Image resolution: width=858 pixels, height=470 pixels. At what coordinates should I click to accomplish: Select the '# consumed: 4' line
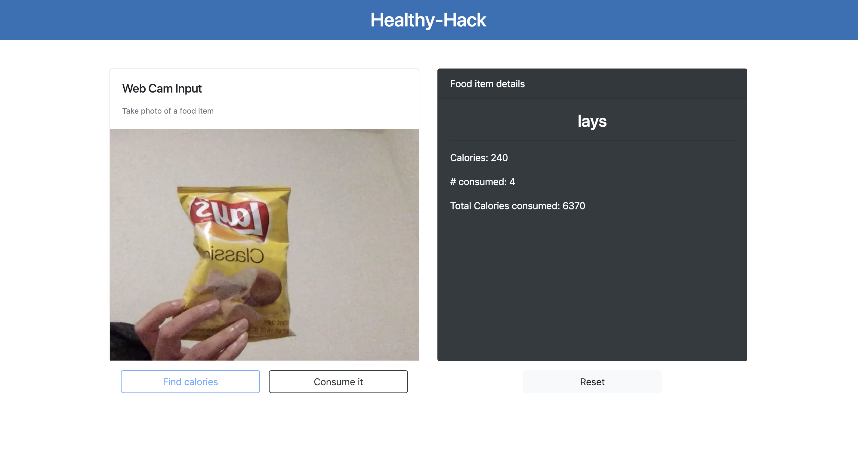(x=482, y=182)
